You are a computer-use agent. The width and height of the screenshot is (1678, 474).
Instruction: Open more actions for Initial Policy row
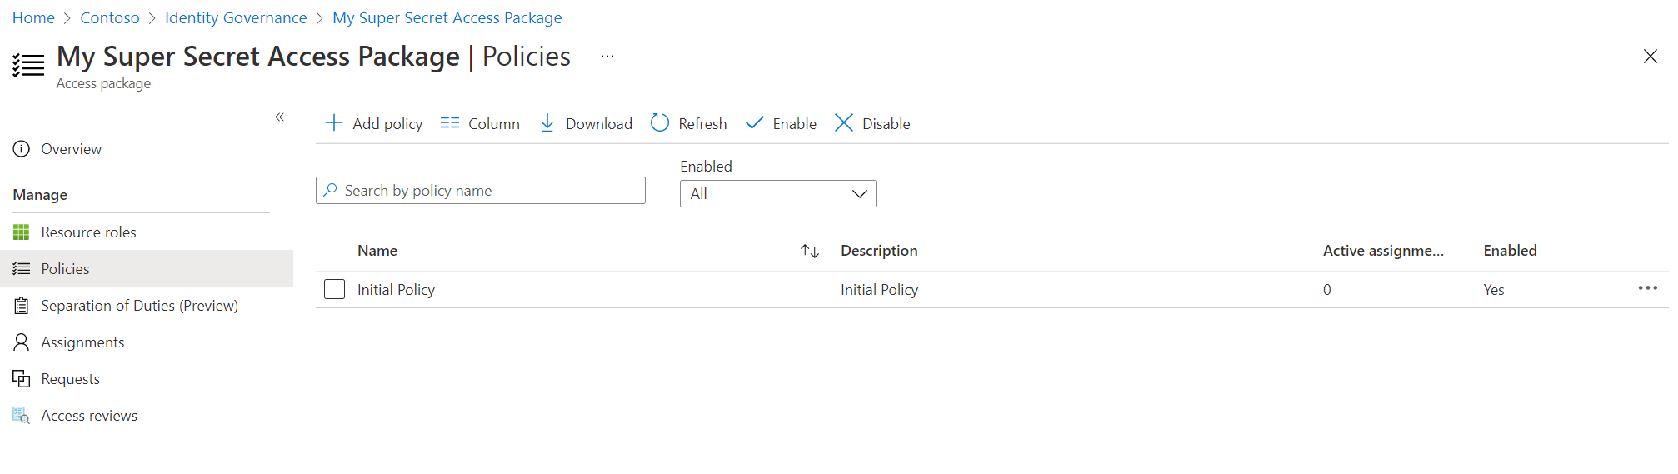click(x=1647, y=288)
